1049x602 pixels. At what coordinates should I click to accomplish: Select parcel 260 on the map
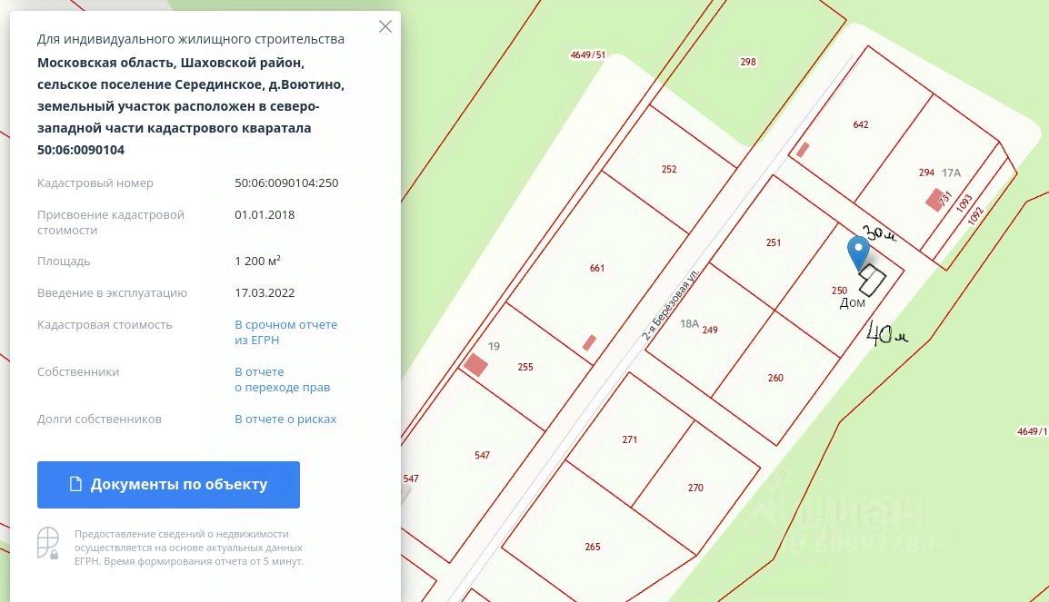(x=775, y=378)
